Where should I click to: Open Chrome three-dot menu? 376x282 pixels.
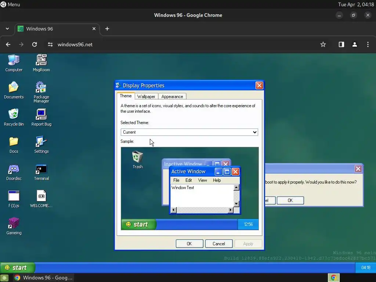click(368, 44)
